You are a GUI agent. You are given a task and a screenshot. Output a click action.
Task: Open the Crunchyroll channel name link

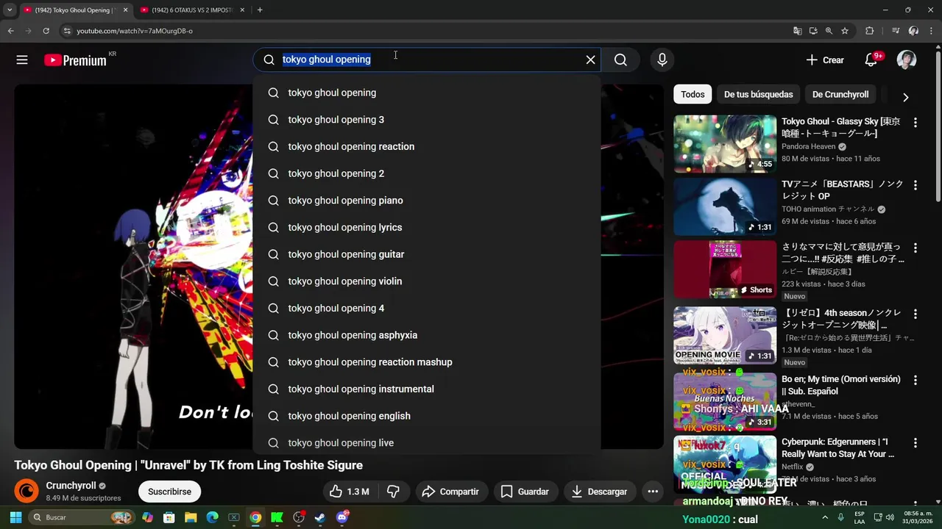[x=71, y=486]
